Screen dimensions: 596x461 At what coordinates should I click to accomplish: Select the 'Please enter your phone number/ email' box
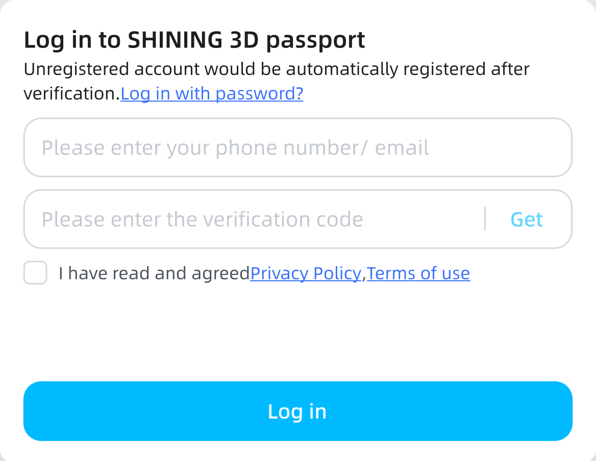[297, 148]
